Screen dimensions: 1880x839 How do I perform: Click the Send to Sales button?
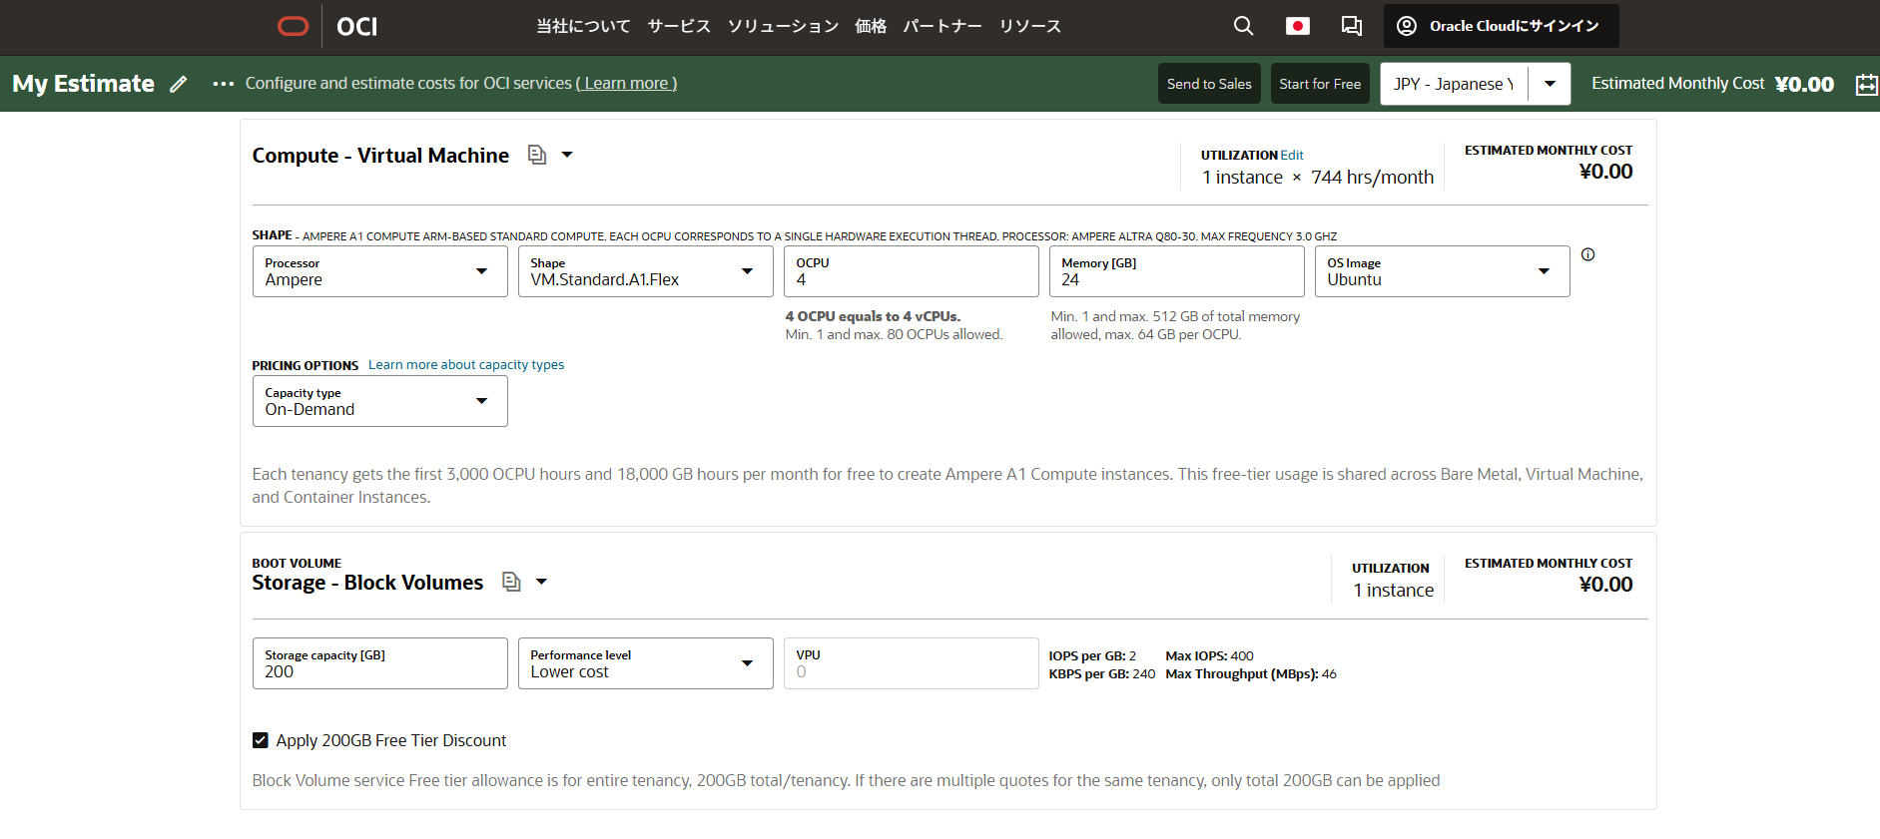click(x=1209, y=84)
